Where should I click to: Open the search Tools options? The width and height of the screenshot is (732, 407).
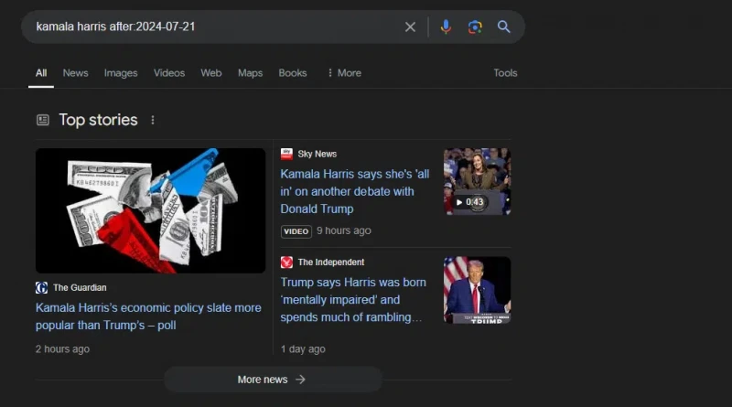[x=505, y=73]
